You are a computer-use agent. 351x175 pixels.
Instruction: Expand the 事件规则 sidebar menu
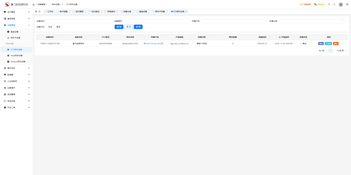click(x=16, y=68)
